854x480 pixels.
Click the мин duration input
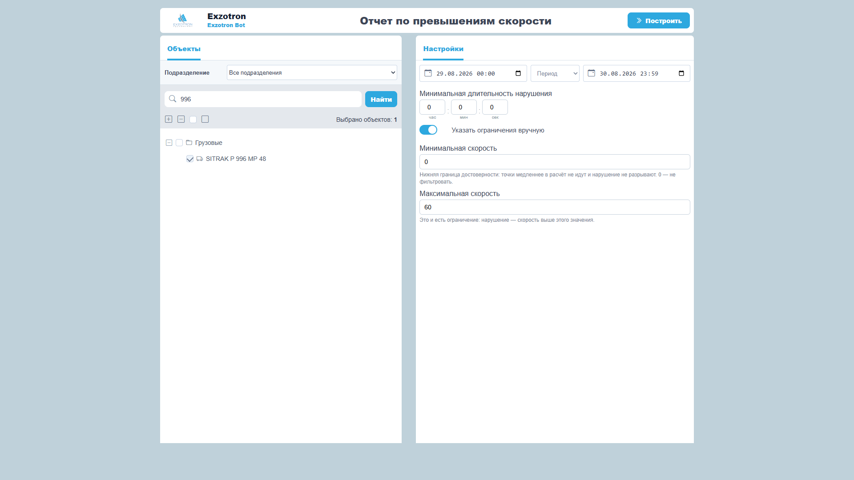464,107
